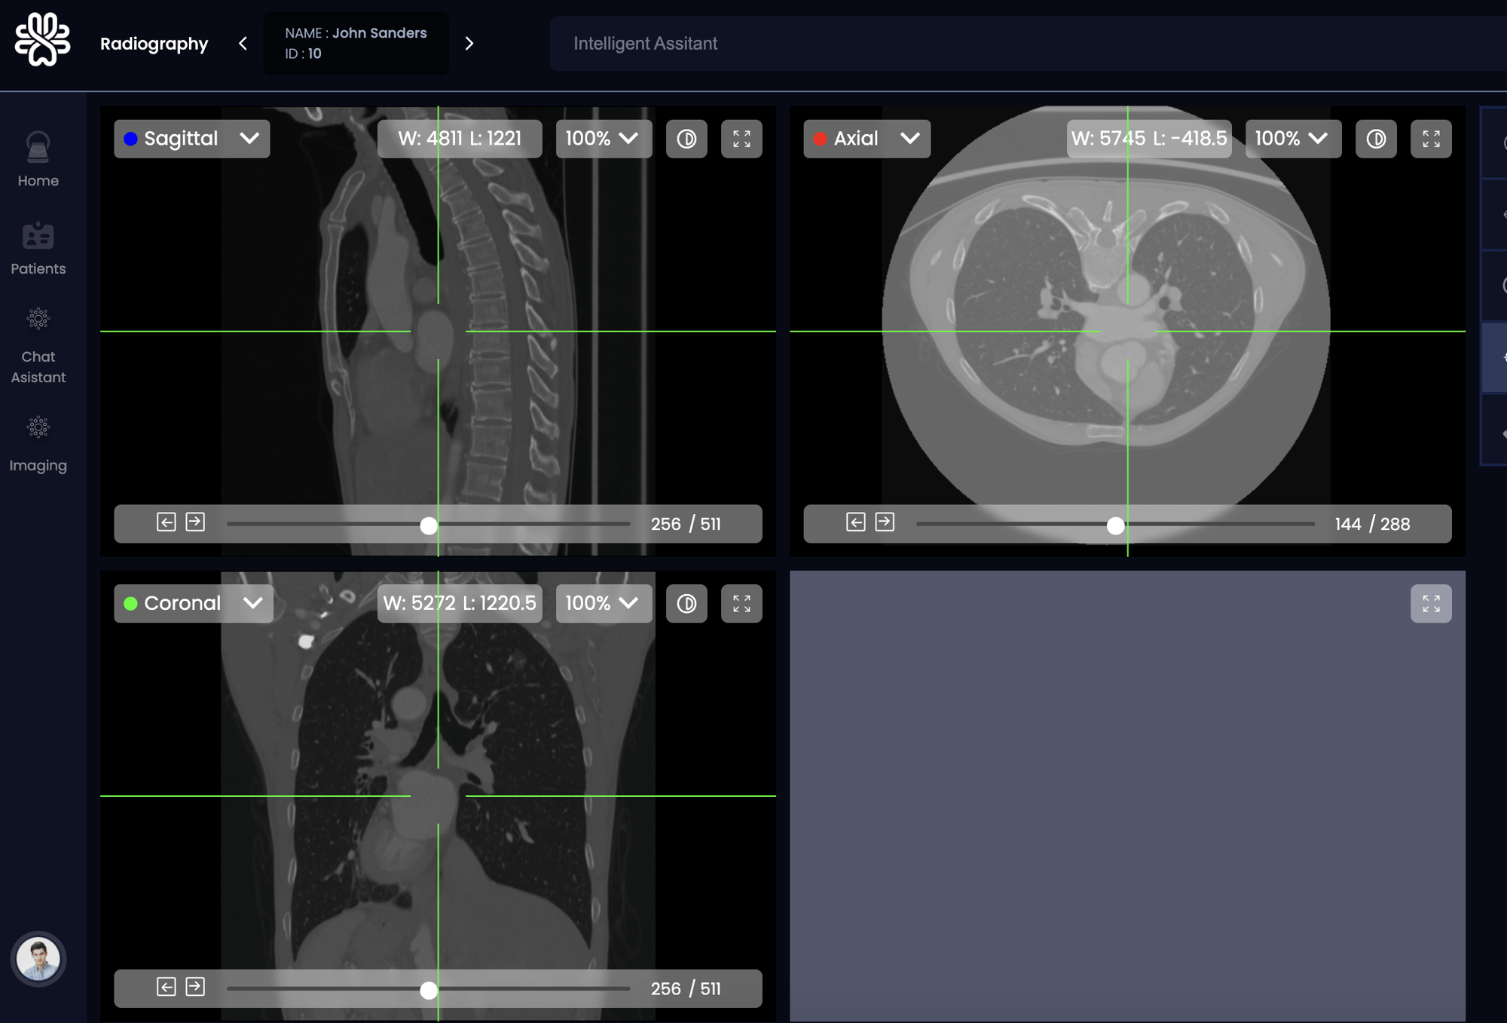Open Axial 100% zoom dropdown
The image size is (1507, 1023).
(1293, 139)
